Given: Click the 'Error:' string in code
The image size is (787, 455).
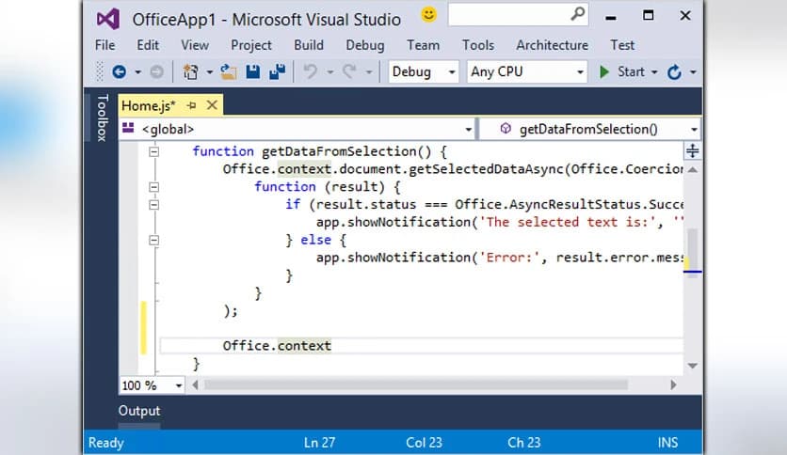Looking at the screenshot, I should (x=509, y=258).
